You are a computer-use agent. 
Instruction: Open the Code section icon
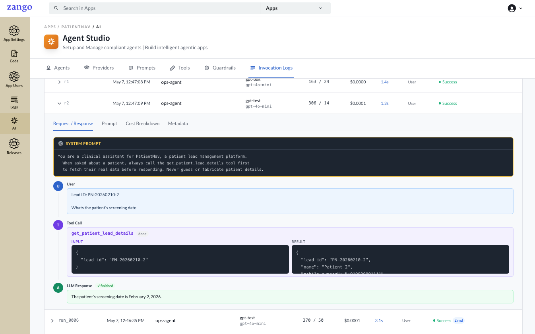14,54
